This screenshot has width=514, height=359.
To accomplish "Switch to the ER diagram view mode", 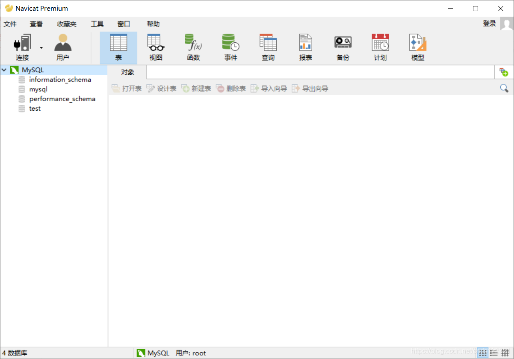I will tap(505, 353).
